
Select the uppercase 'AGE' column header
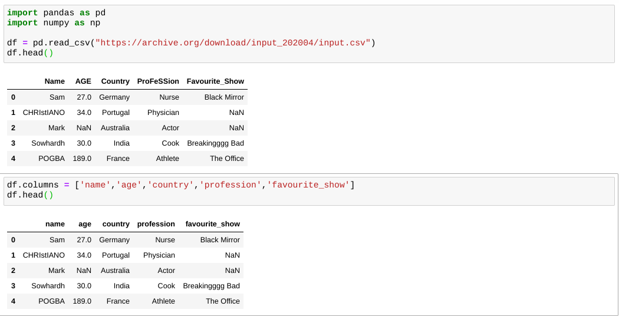[83, 81]
